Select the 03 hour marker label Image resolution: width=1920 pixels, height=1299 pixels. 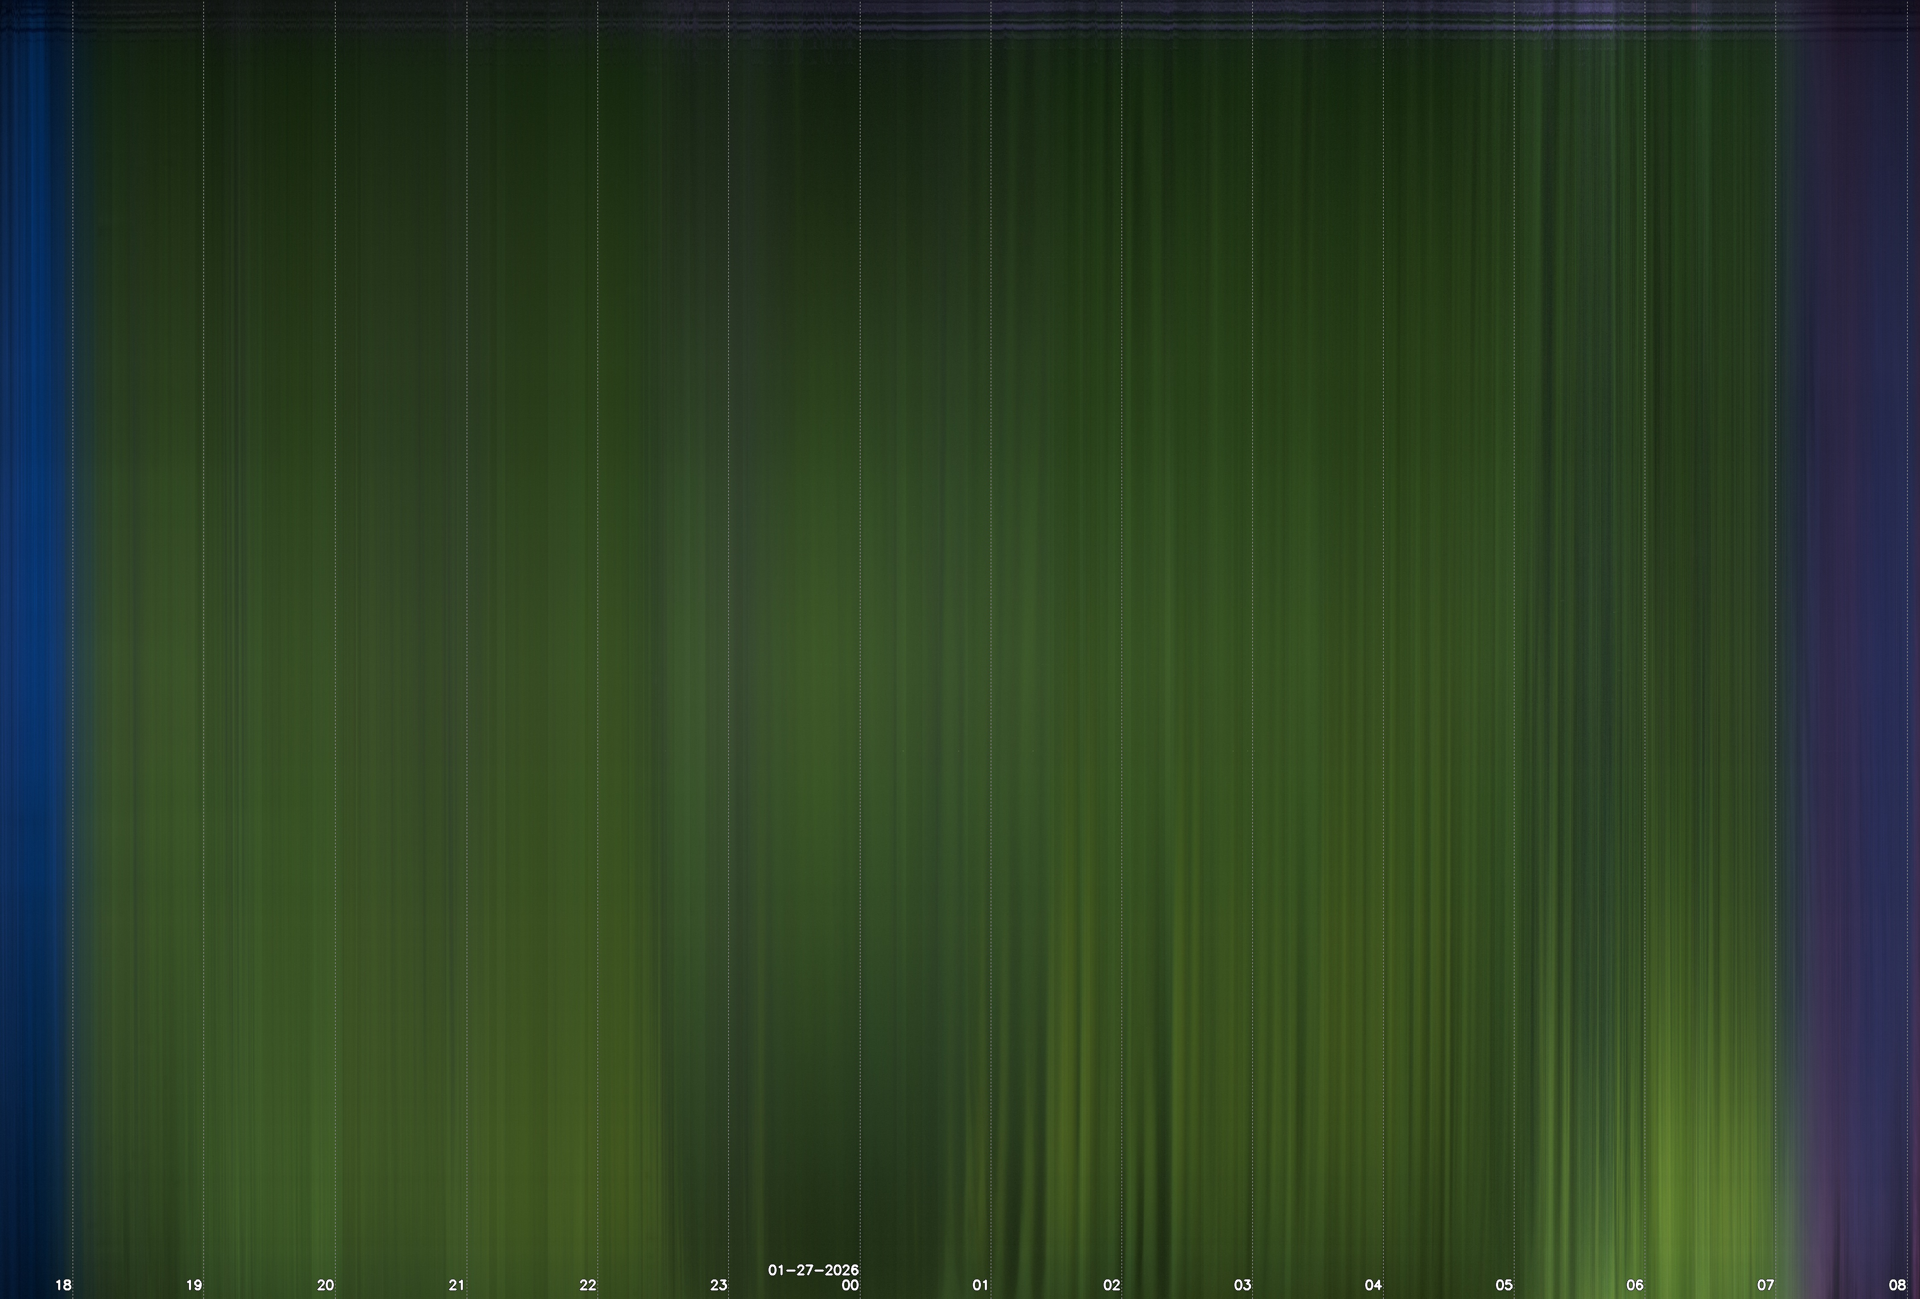pyautogui.click(x=1243, y=1285)
